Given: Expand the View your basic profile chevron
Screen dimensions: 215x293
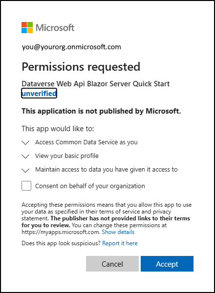Looking at the screenshot, I should point(26,156).
